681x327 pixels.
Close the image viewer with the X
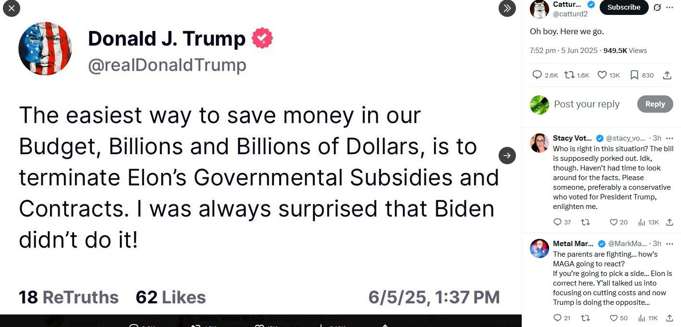pos(12,8)
